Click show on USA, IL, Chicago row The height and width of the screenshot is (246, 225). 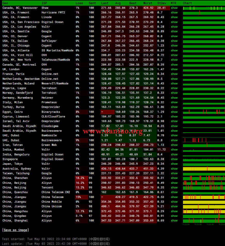[174, 46]
